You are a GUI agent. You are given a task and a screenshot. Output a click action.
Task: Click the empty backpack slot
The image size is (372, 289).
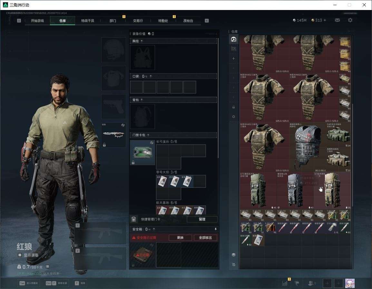click(142, 116)
